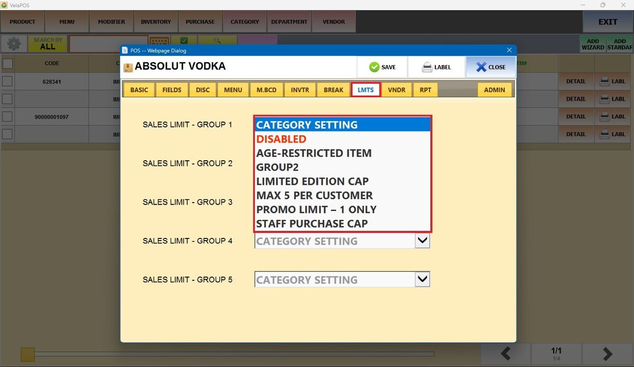634x367 pixels.
Task: Open the MODIFIER section
Action: [x=111, y=22]
